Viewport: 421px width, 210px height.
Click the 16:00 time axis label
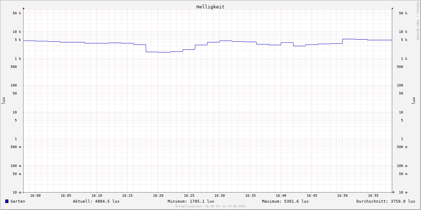(35, 196)
